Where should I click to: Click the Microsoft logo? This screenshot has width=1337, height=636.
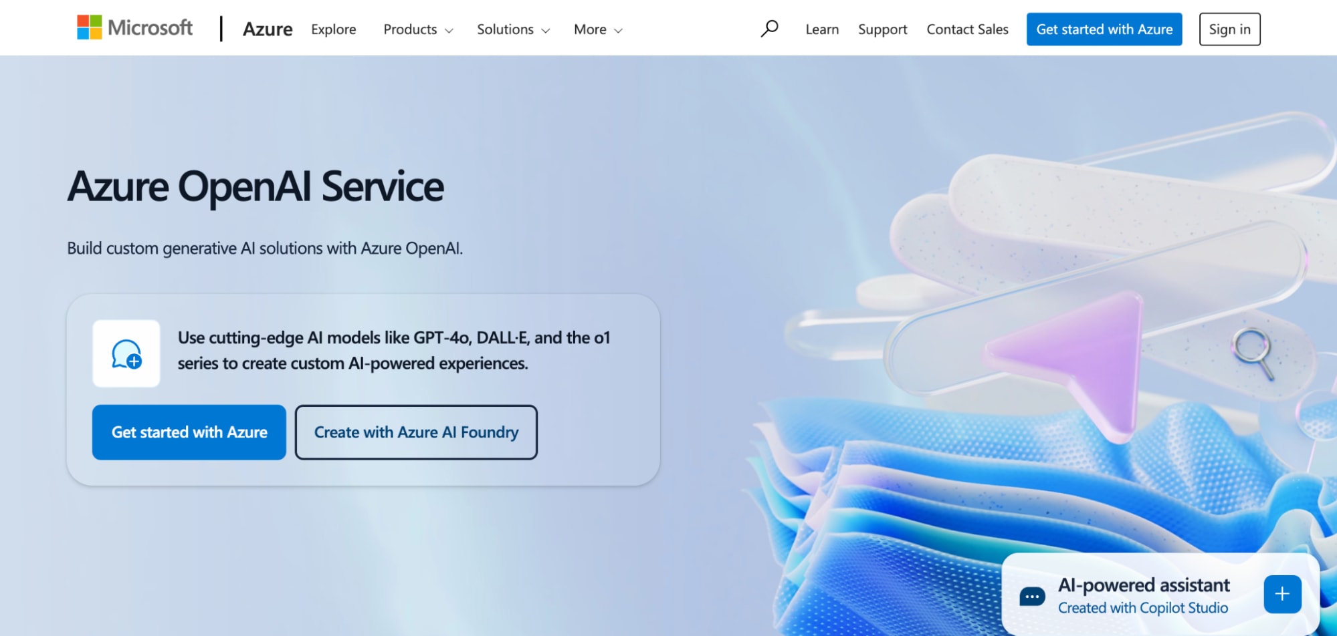tap(134, 27)
